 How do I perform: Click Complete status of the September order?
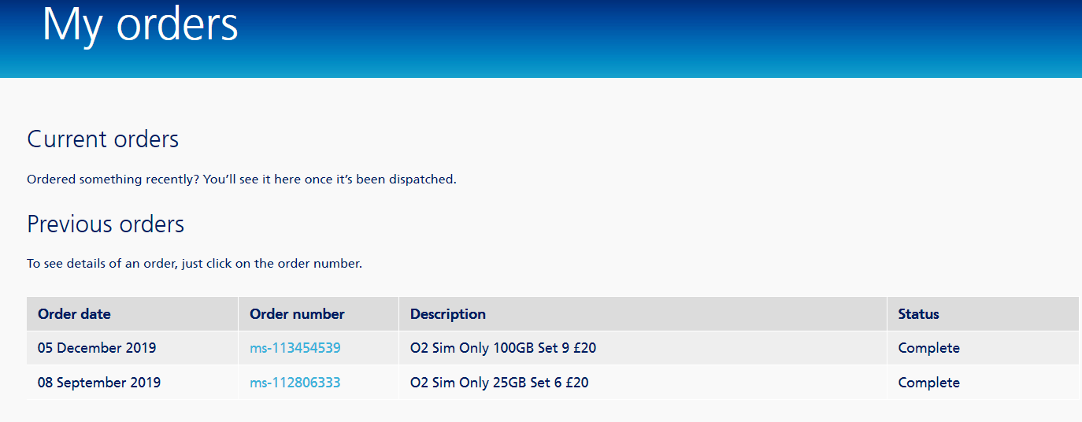pyautogui.click(x=928, y=383)
